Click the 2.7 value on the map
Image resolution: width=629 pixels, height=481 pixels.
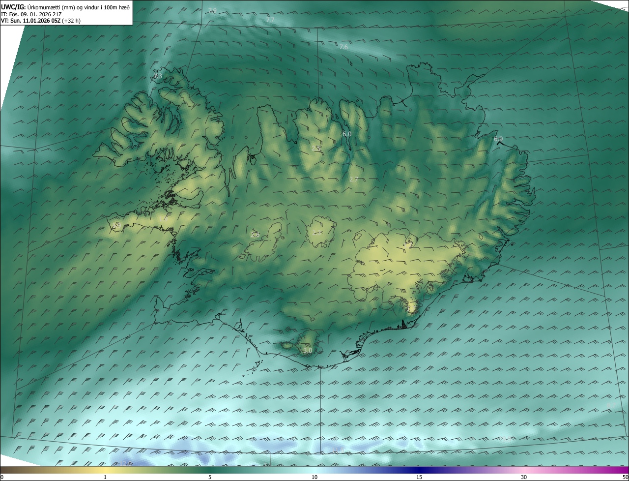[353, 180]
